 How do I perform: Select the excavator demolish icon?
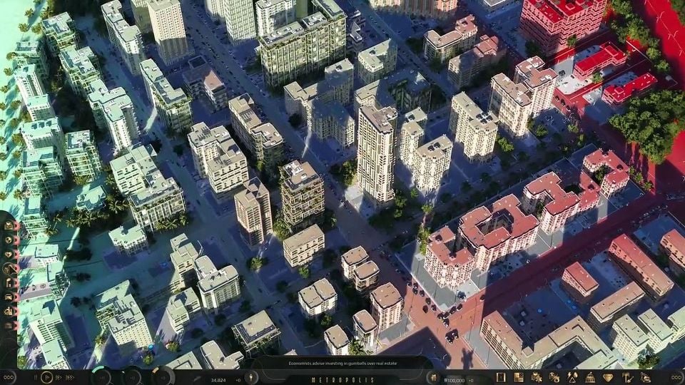coord(646,377)
